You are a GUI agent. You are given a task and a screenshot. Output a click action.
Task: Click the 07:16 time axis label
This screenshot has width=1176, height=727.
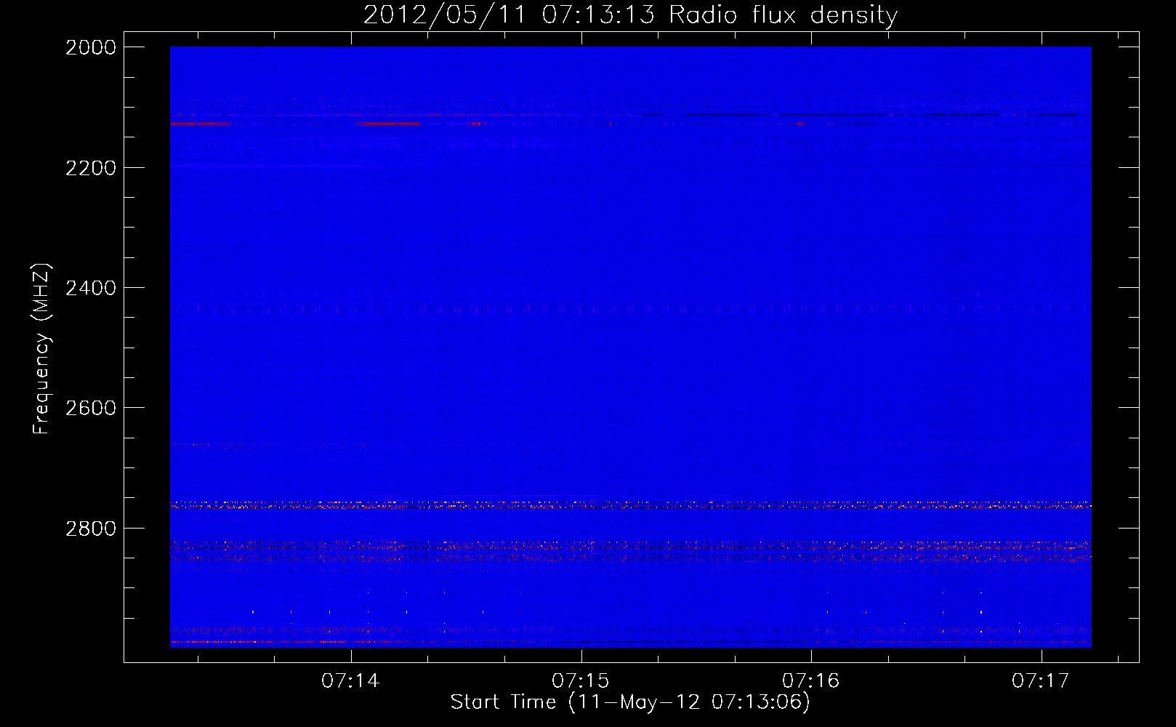[x=811, y=680]
